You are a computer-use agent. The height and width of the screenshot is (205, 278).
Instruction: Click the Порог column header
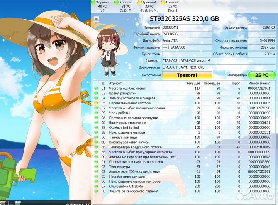pos(235,83)
